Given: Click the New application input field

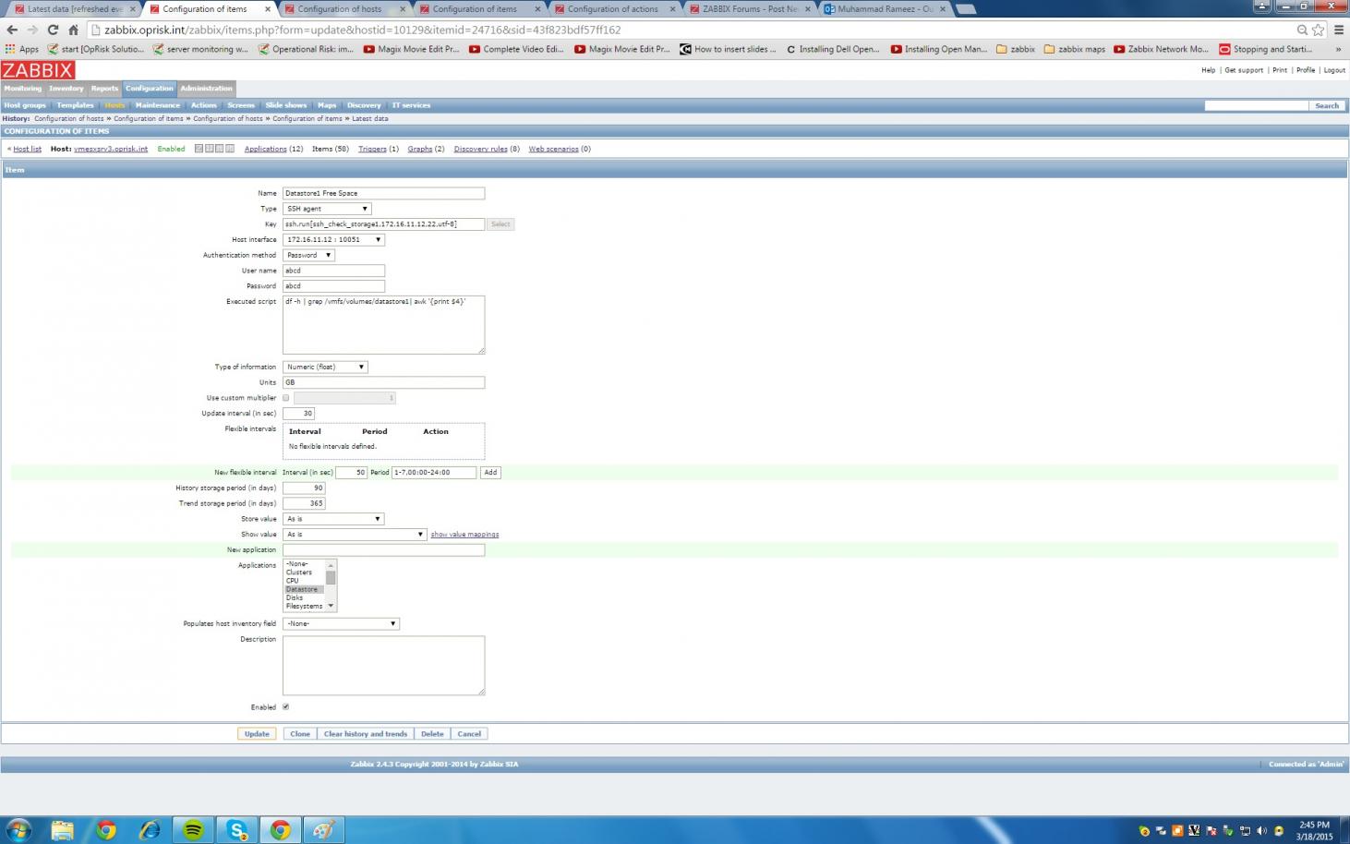Looking at the screenshot, I should [x=383, y=550].
